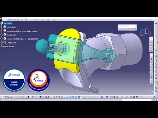Click the Undo arrow icon
The height and width of the screenshot is (118, 158).
click(22, 97)
